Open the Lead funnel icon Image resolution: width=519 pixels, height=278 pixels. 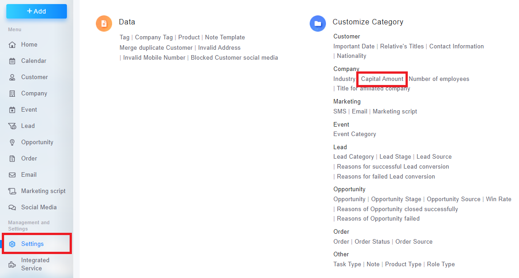tap(12, 126)
